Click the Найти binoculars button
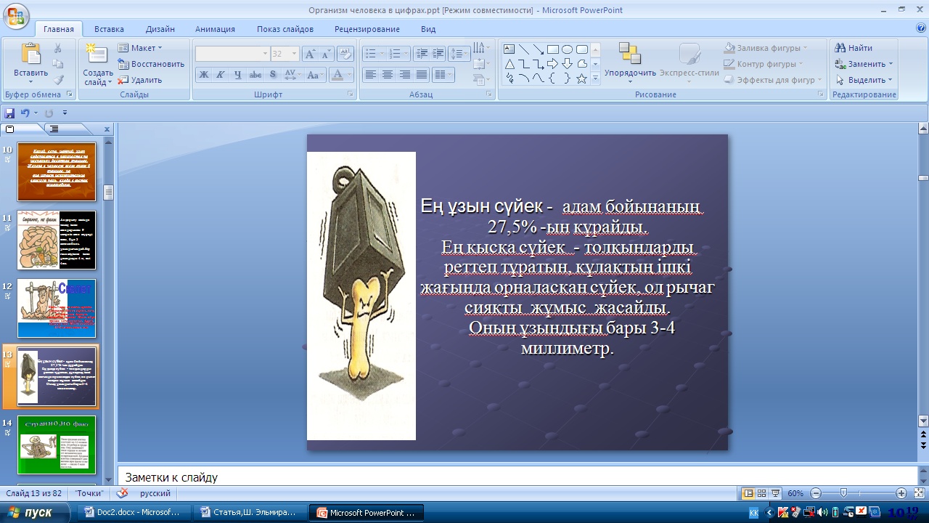This screenshot has height=523, width=929. pyautogui.click(x=854, y=48)
